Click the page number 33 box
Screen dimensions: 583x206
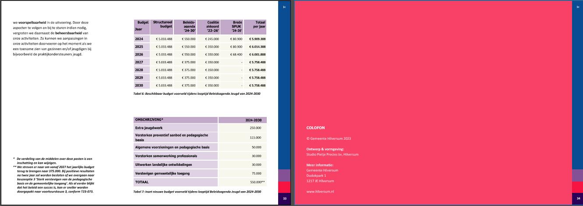285,199
